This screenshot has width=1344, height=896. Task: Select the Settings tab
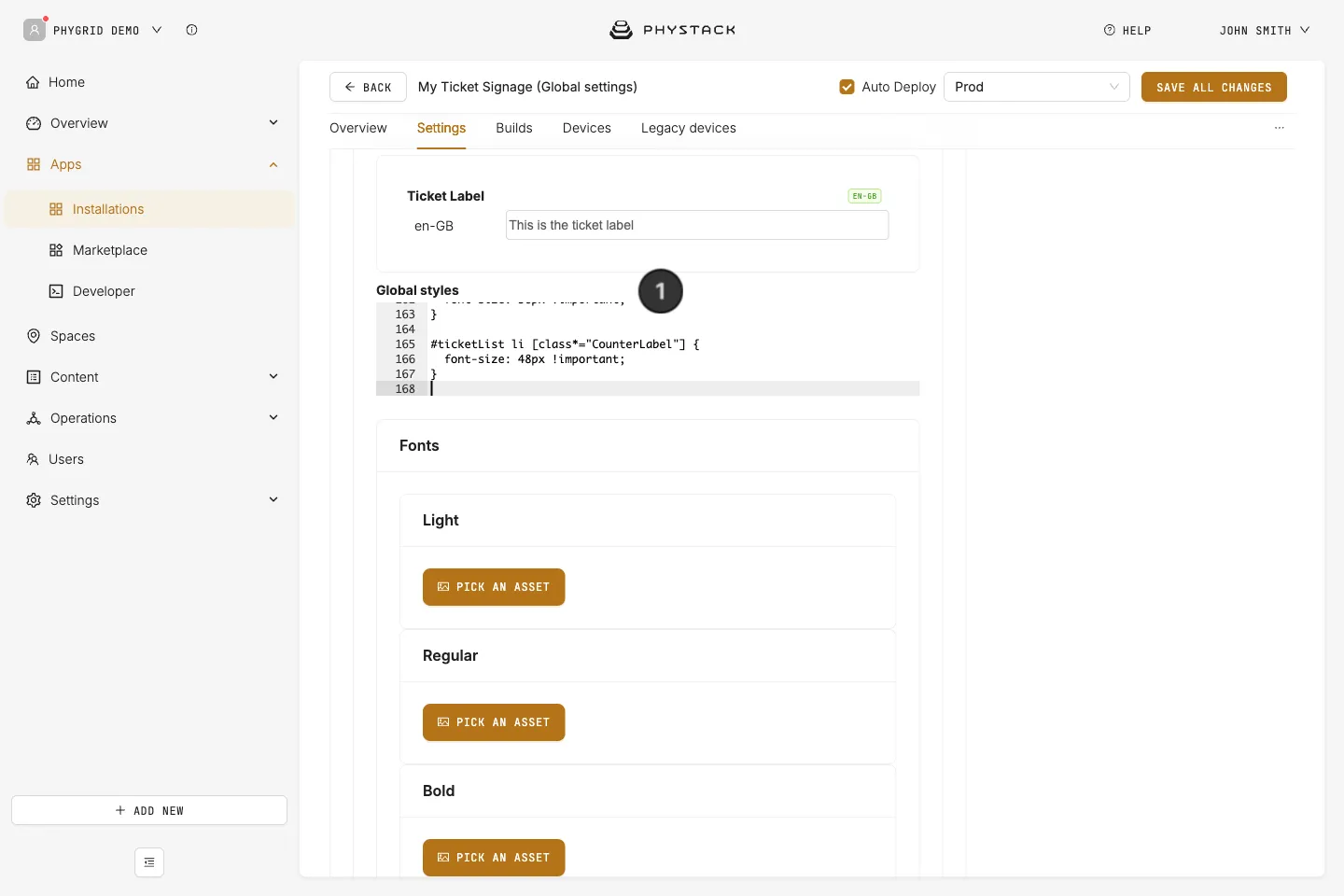(441, 128)
